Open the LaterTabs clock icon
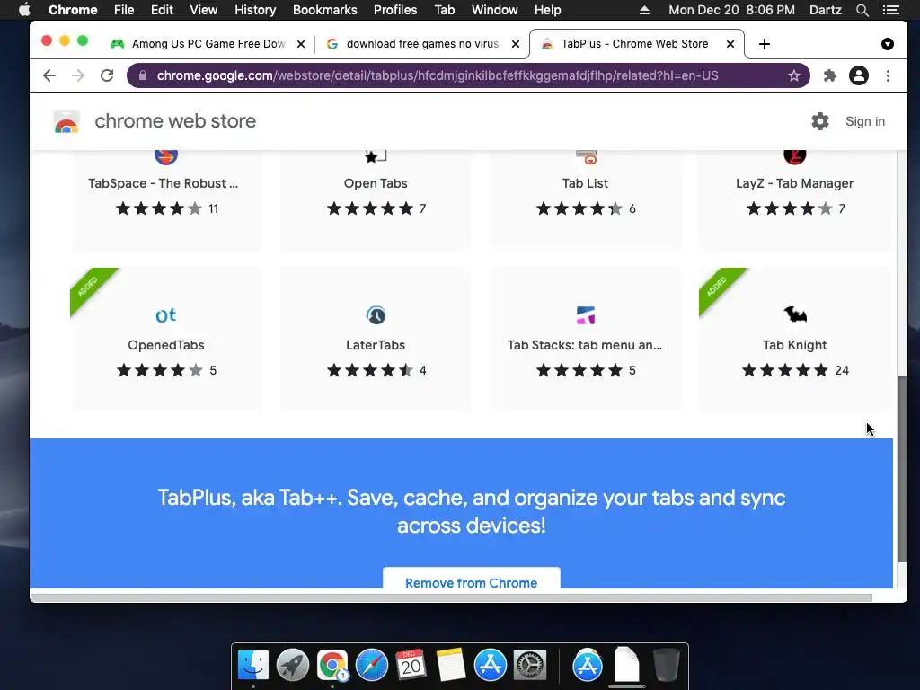The width and height of the screenshot is (920, 690). coord(376,315)
